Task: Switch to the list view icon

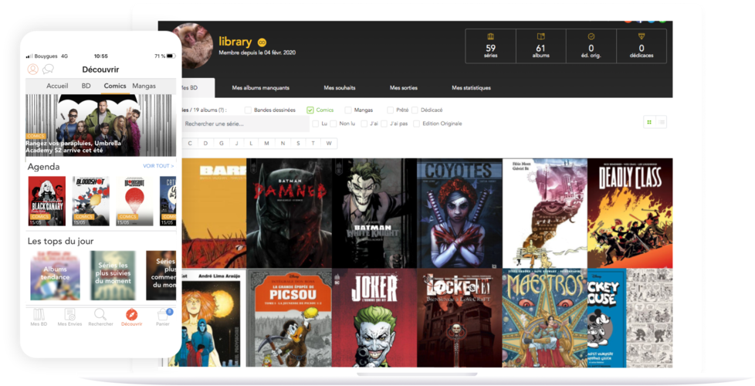Action: pyautogui.click(x=662, y=122)
